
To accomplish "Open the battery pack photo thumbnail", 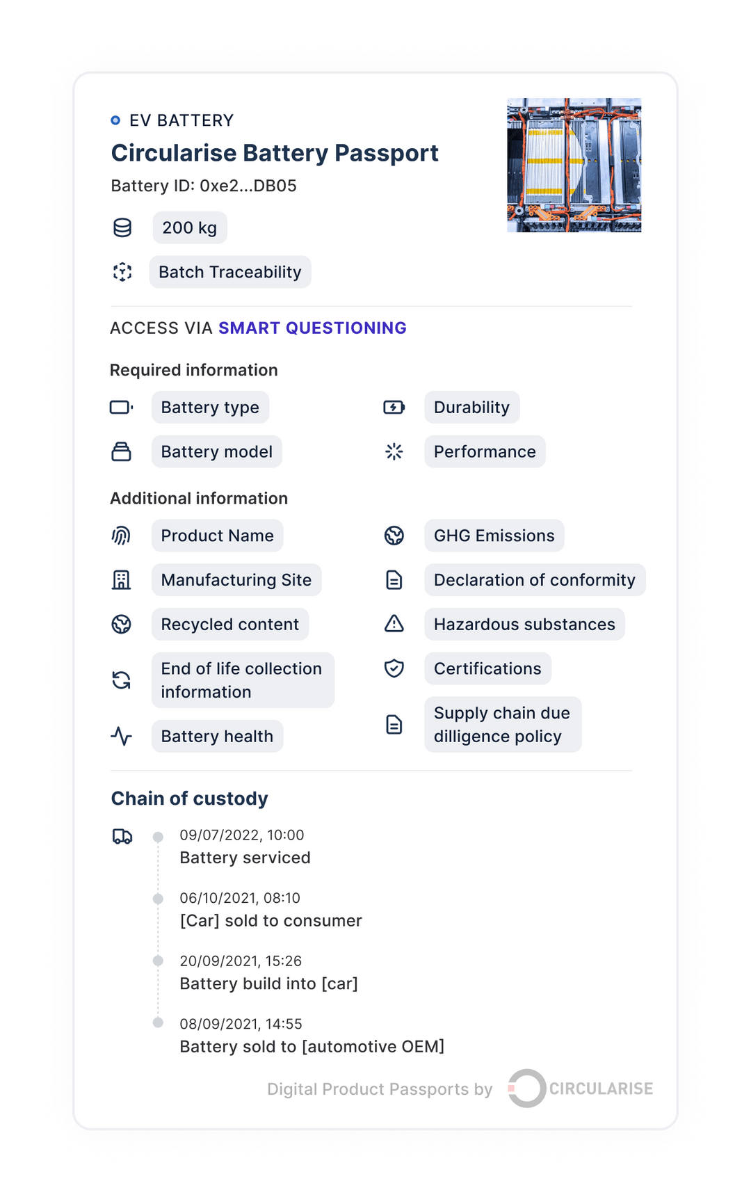I will pyautogui.click(x=574, y=164).
